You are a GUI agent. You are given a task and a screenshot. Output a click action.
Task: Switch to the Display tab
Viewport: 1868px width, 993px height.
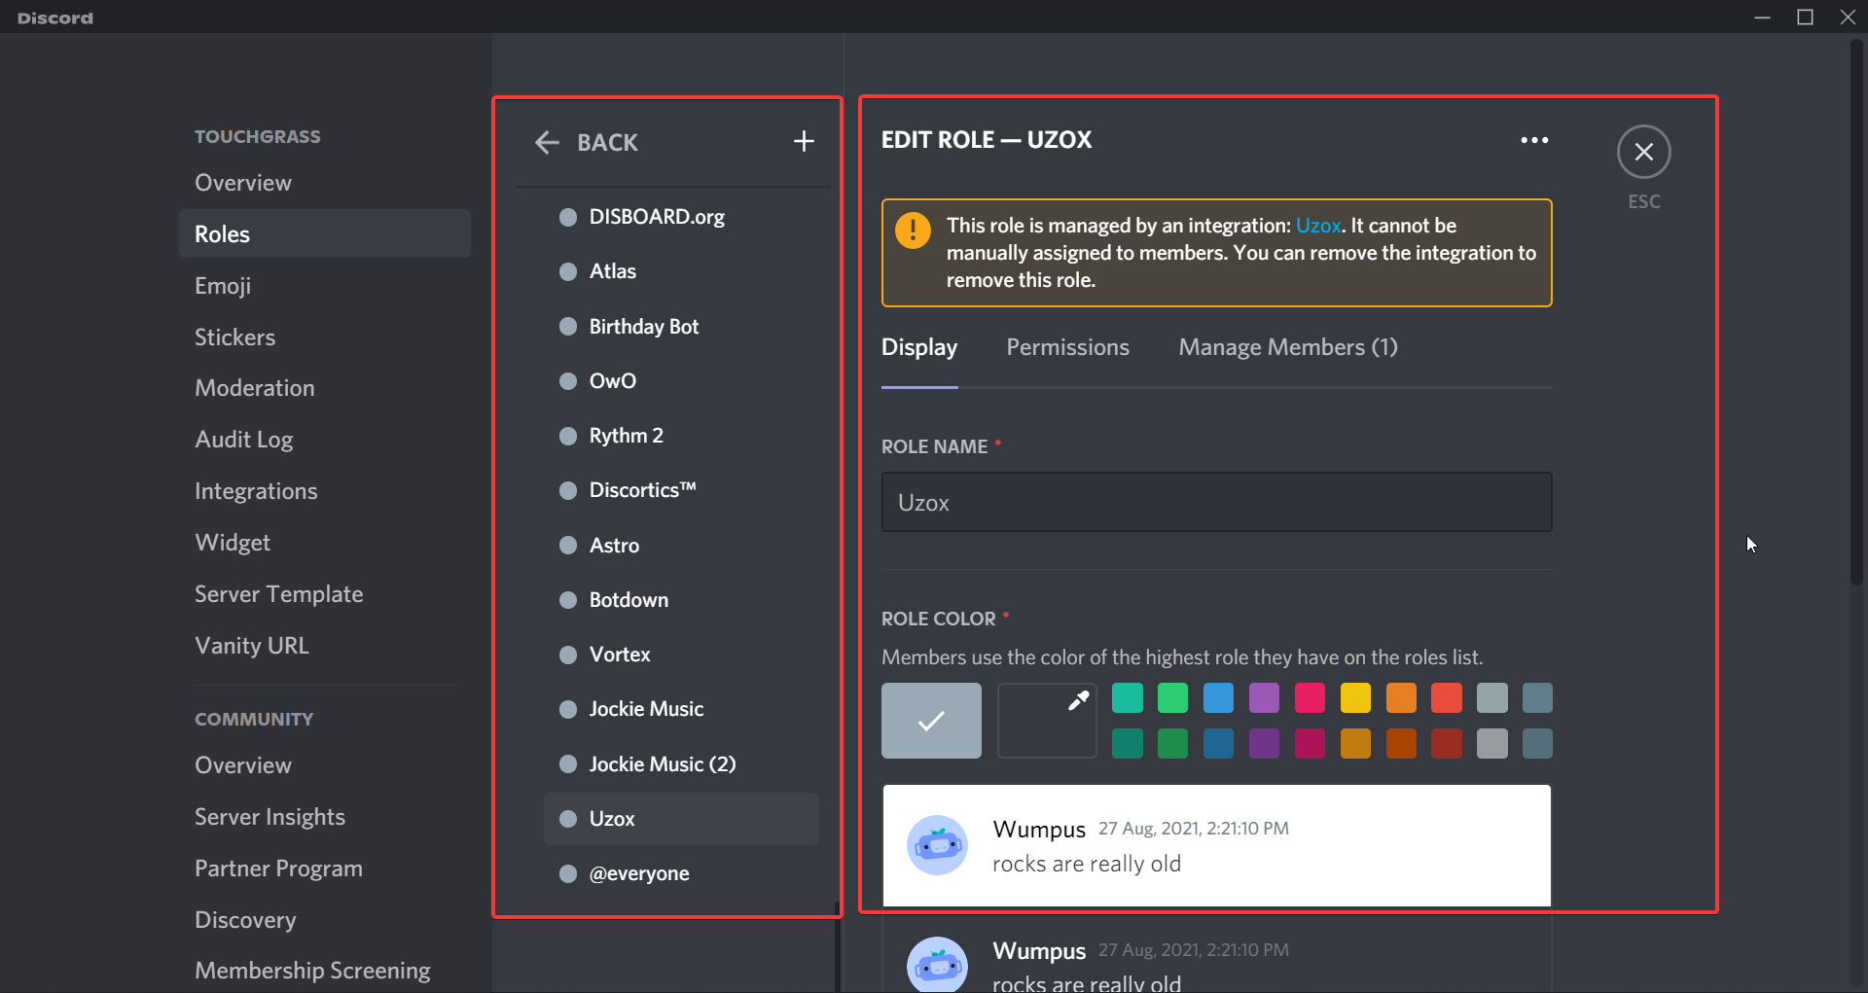coord(919,347)
